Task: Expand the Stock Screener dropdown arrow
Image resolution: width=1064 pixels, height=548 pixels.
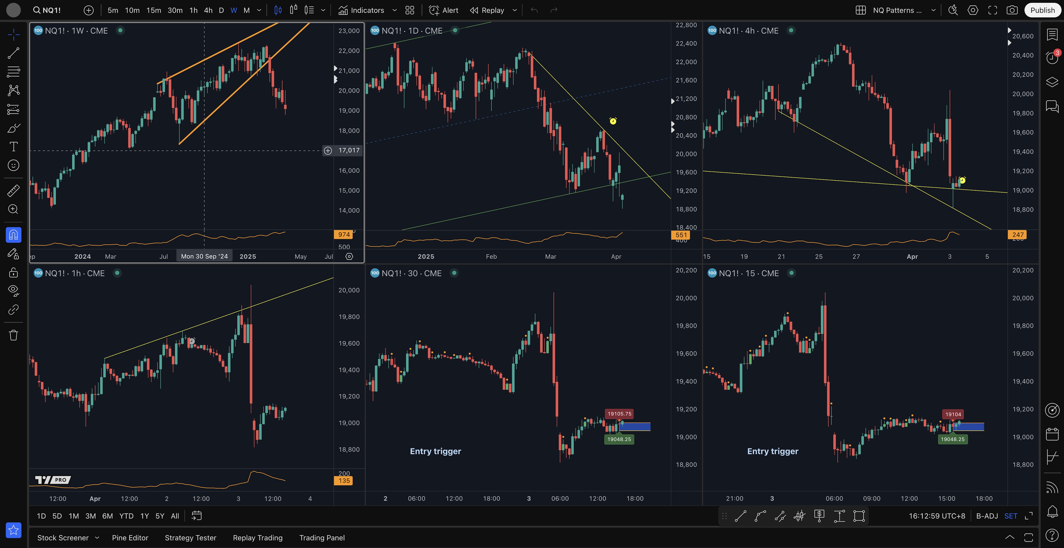Action: point(97,538)
